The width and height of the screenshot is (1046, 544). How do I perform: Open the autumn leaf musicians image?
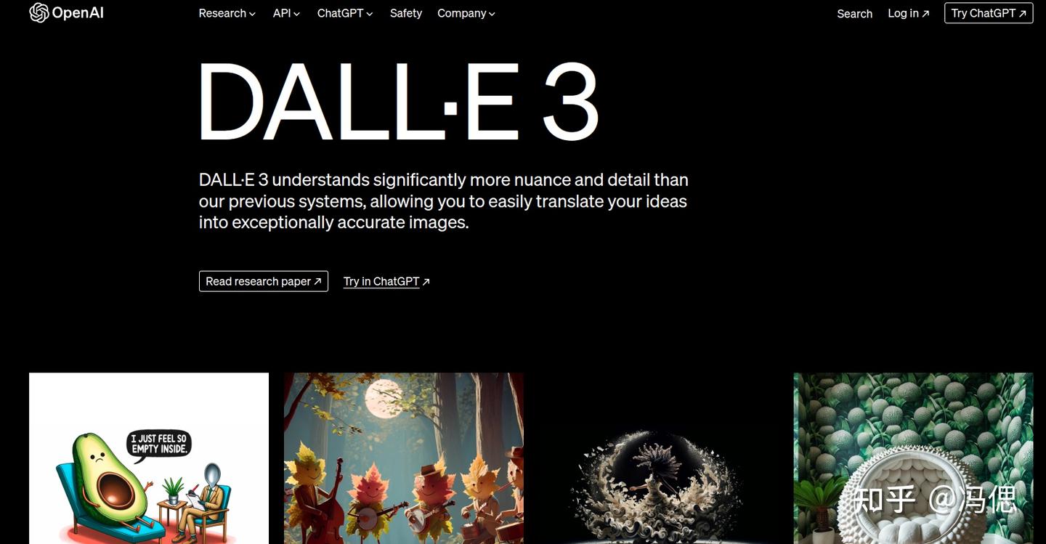(404, 458)
